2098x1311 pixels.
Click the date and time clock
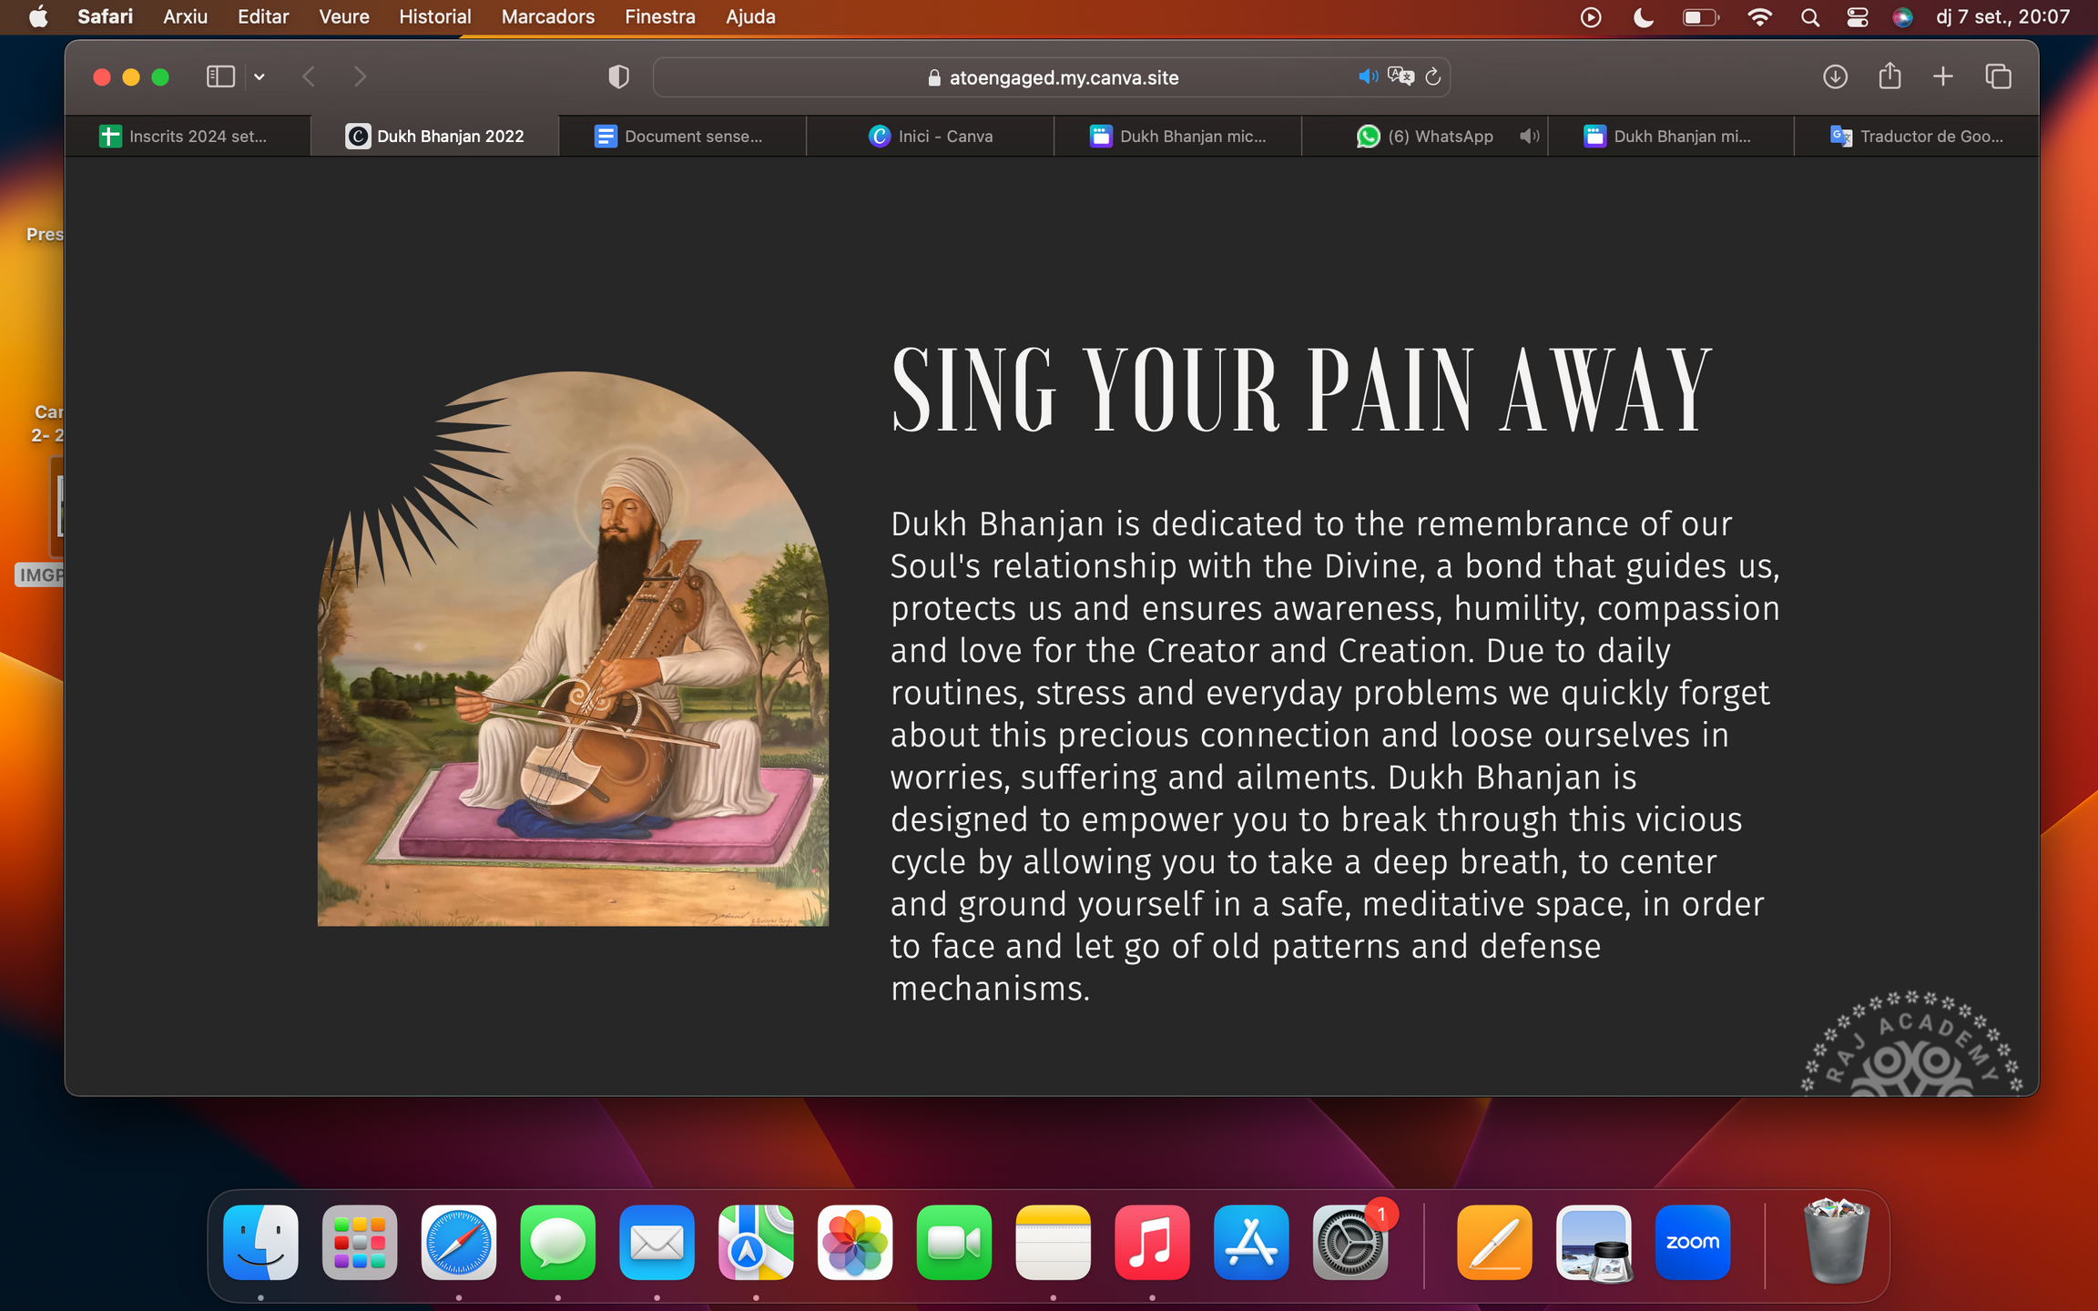[x=2002, y=16]
